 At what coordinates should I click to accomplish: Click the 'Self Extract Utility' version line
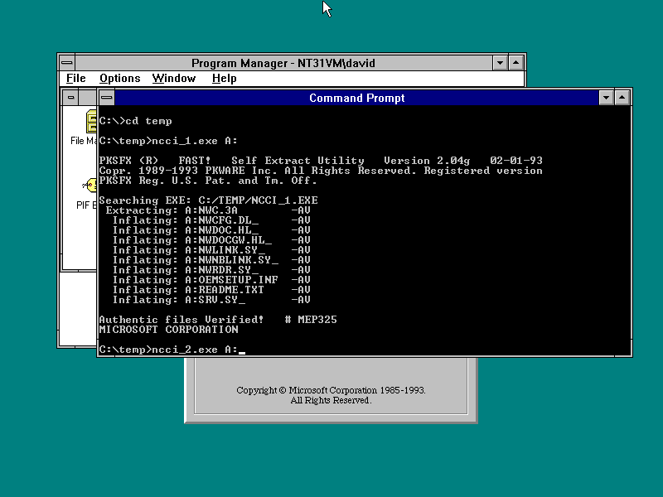coord(321,161)
